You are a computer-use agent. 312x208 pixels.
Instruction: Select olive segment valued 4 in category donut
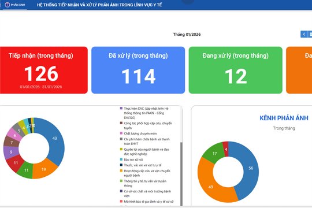pos(24,128)
